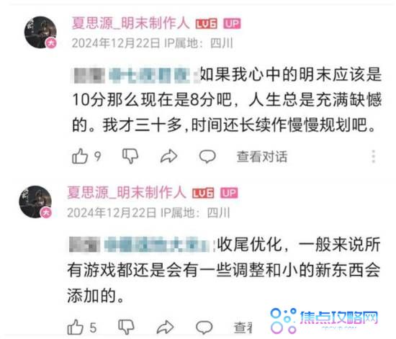The width and height of the screenshot is (396, 339).
Task: Click the UP badge in second comment
Action: click(229, 193)
